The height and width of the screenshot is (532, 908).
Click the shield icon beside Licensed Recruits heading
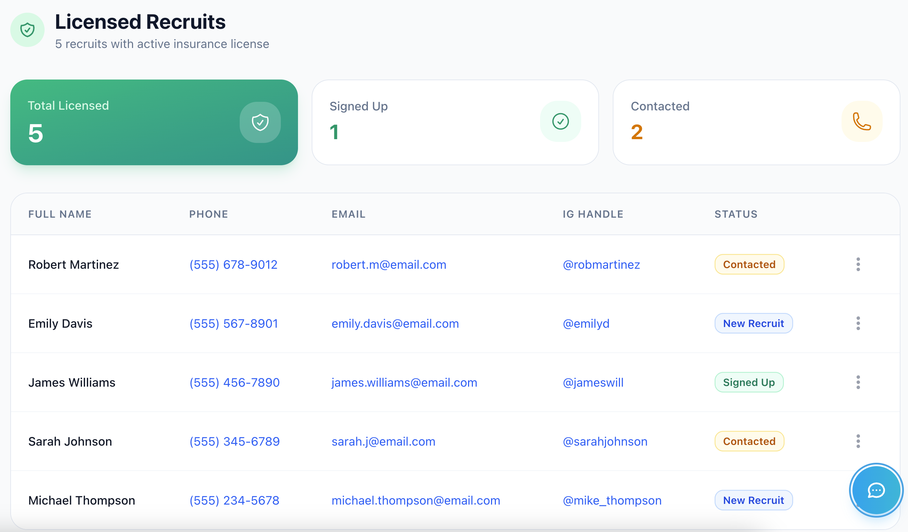tap(28, 30)
